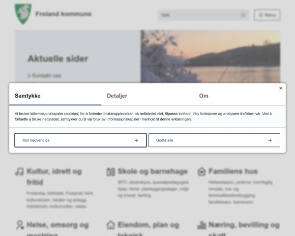Select the Samtykke tab
The image size is (295, 236).
click(x=28, y=96)
